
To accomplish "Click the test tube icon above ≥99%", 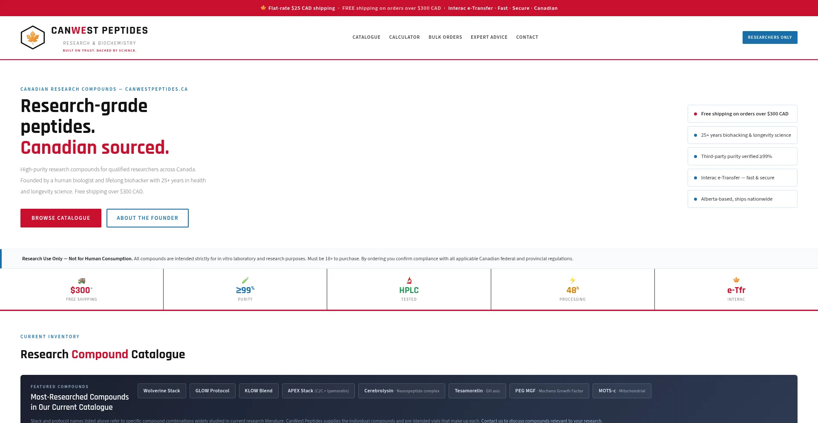I will (245, 280).
